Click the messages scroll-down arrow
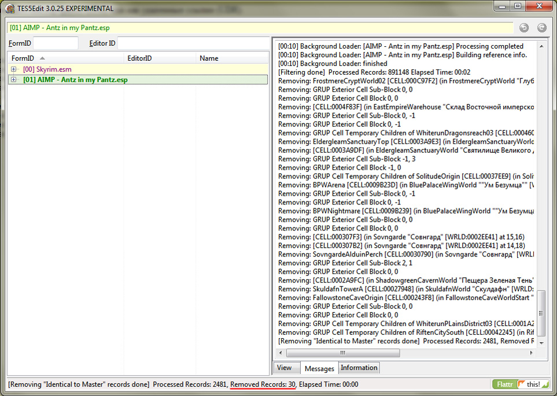The height and width of the screenshot is (396, 557). click(x=541, y=343)
